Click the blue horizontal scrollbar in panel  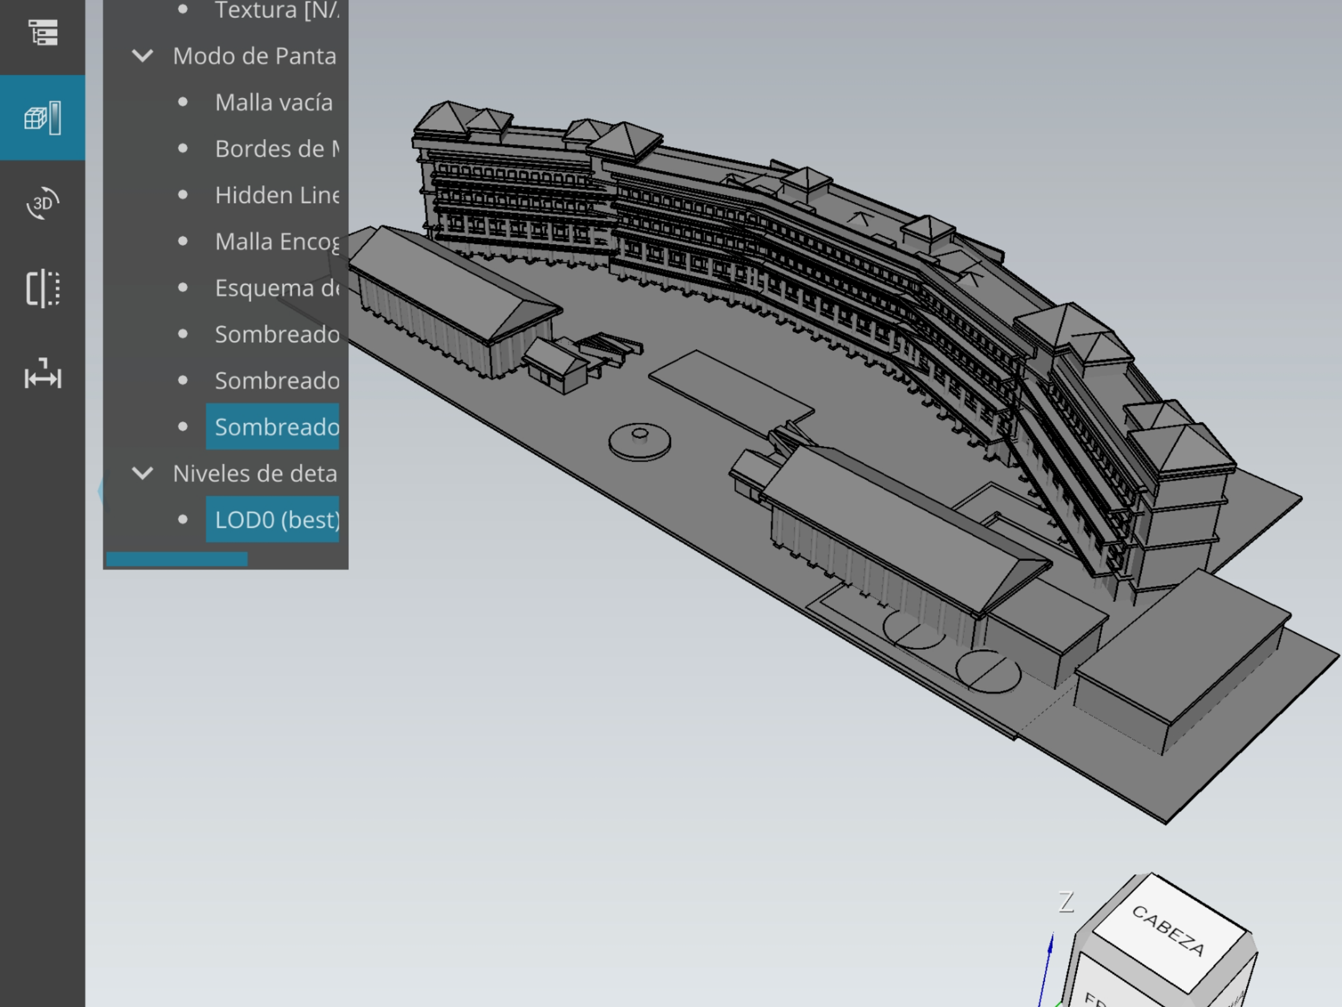(x=177, y=559)
